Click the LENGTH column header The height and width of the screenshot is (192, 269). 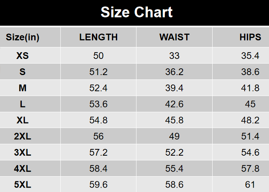click(99, 38)
